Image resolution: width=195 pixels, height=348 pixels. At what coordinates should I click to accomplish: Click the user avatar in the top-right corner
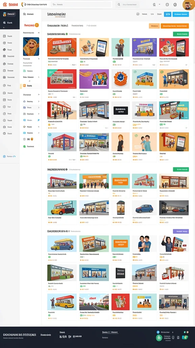(x=189, y=5)
